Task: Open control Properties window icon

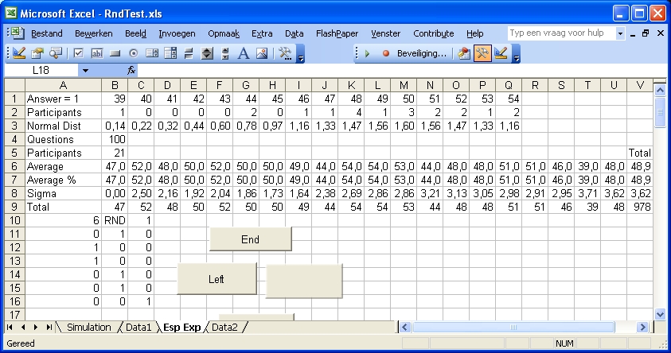Action: coord(37,53)
